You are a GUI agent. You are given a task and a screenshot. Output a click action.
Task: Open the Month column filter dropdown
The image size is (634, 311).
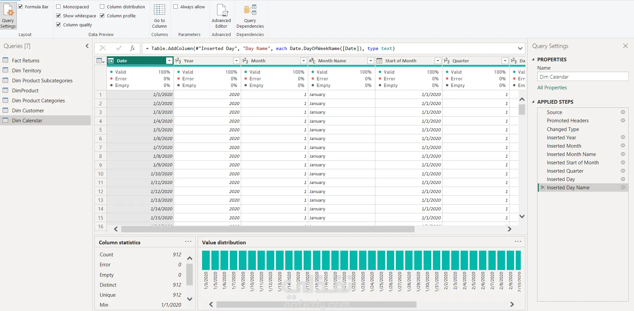304,61
